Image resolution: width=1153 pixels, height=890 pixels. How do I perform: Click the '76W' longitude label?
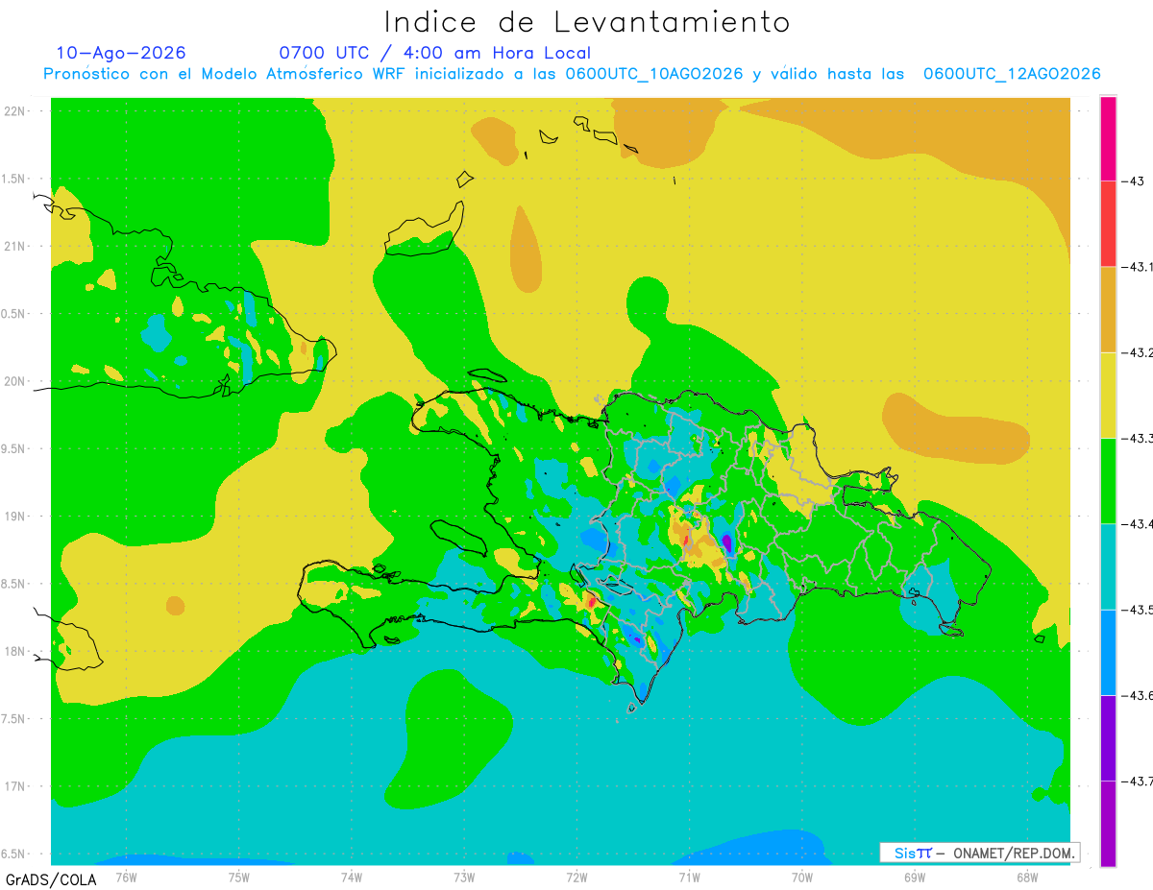(126, 878)
